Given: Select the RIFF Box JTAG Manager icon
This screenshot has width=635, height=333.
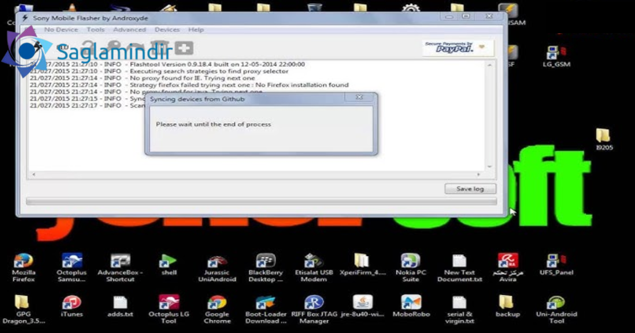Looking at the screenshot, I should tap(314, 309).
